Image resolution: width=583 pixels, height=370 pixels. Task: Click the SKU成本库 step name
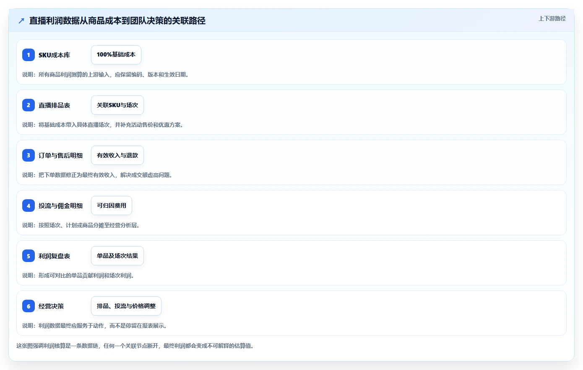pyautogui.click(x=54, y=55)
